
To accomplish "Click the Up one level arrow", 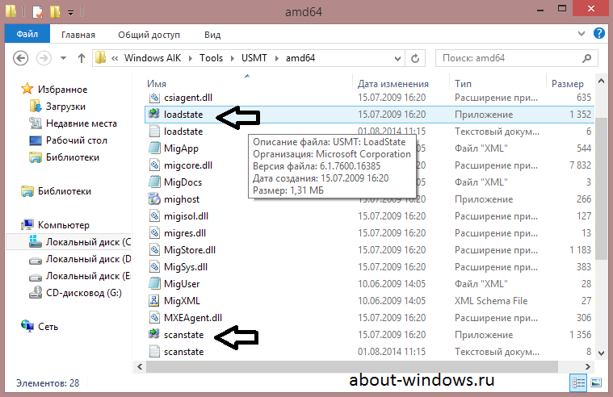I will point(81,59).
